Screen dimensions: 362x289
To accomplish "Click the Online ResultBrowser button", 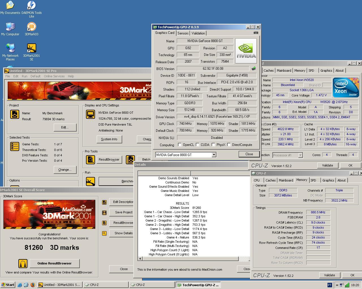I will coord(55,263).
